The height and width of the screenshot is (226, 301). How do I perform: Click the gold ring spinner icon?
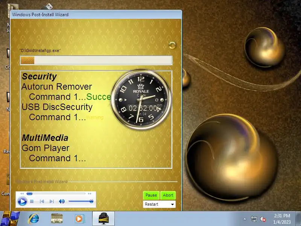172,45
